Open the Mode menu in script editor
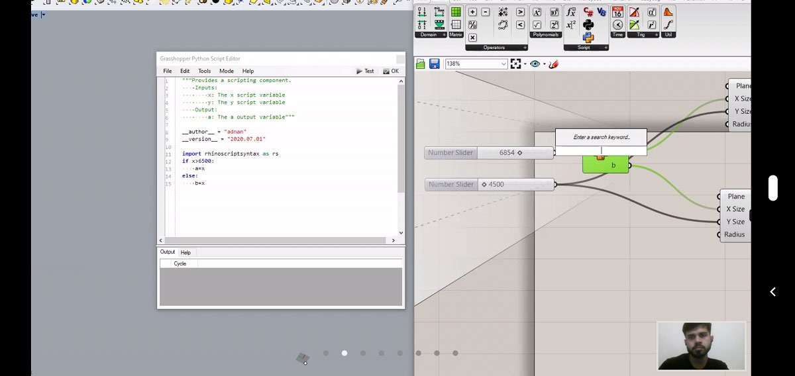 click(227, 71)
